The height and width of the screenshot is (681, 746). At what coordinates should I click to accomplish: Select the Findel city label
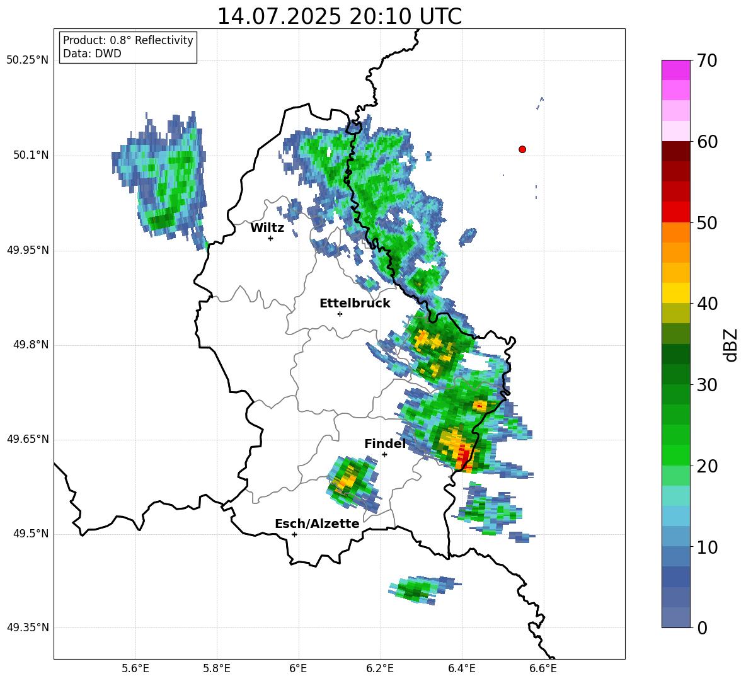pos(385,444)
